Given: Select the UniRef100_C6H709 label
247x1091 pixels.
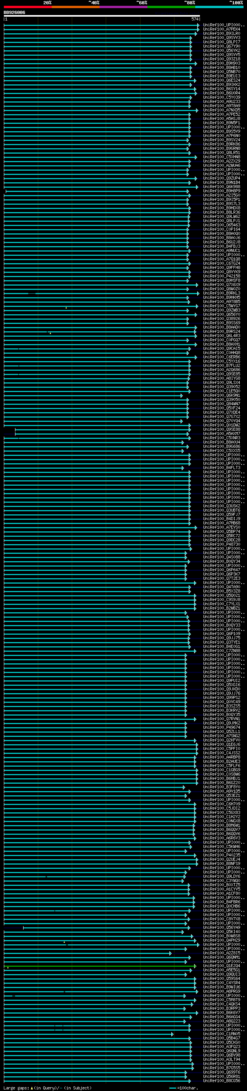Looking at the screenshot, I should pyautogui.click(x=221, y=804).
